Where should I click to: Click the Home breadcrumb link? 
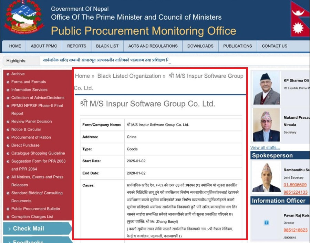[82, 76]
